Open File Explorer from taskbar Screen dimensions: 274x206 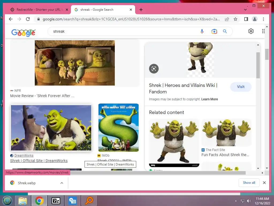pyautogui.click(x=22, y=201)
